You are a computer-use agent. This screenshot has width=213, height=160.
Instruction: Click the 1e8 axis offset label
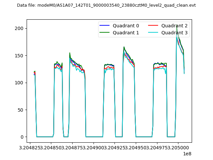[x=187, y=154]
